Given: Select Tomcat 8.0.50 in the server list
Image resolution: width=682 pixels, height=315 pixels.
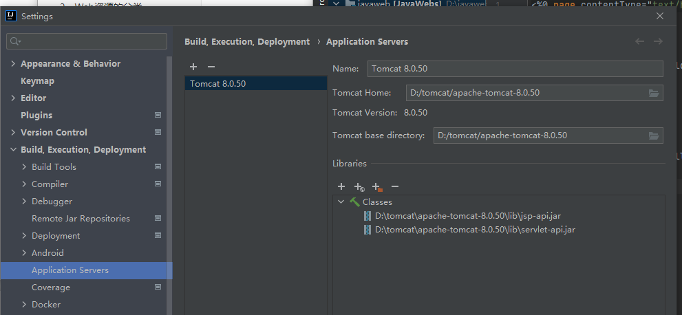Looking at the screenshot, I should click(256, 83).
